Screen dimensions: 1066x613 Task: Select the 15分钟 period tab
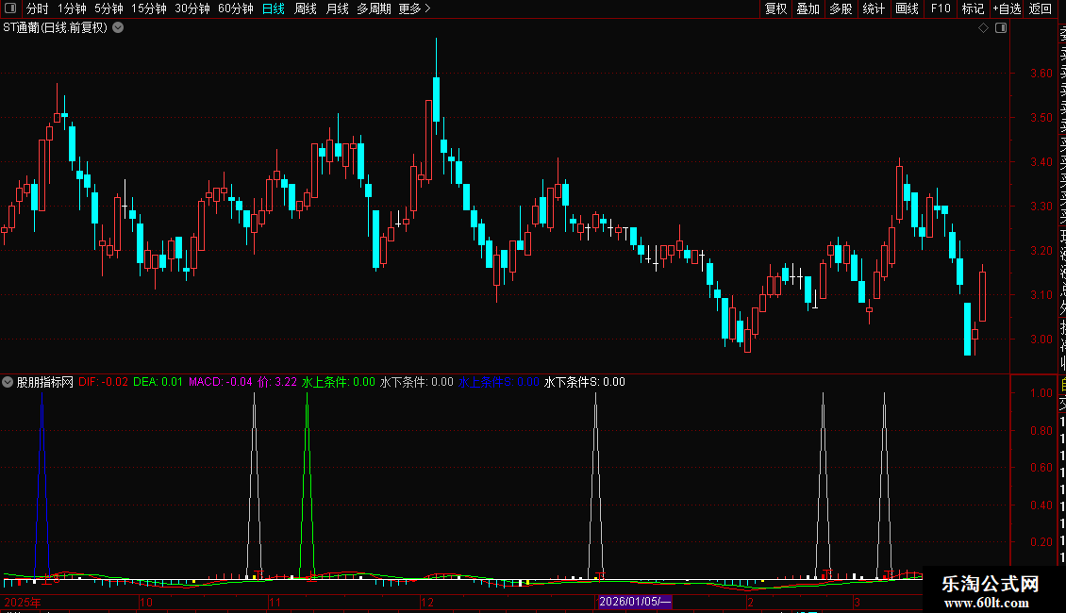pos(149,8)
